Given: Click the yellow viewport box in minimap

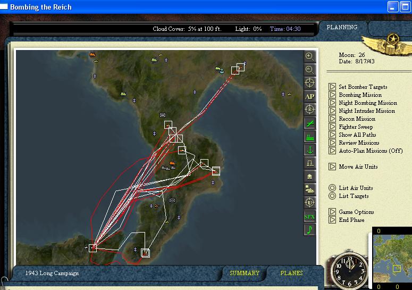Looking at the screenshot, I should click(x=397, y=268).
